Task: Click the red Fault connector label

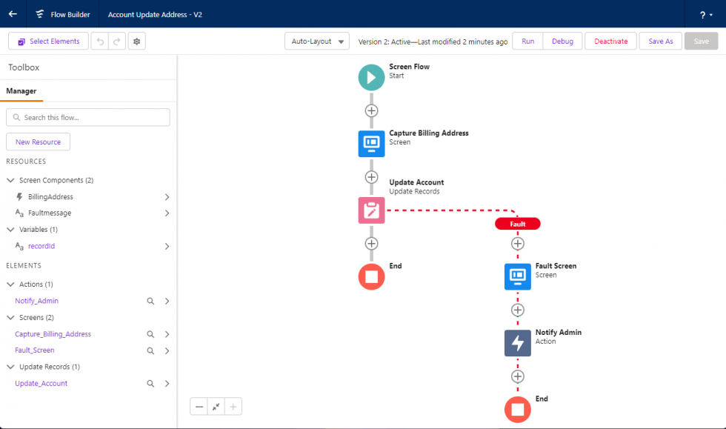Action: 518,224
